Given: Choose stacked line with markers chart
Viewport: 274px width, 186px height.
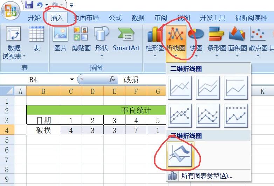Looking at the screenshot, I should pos(208,116).
